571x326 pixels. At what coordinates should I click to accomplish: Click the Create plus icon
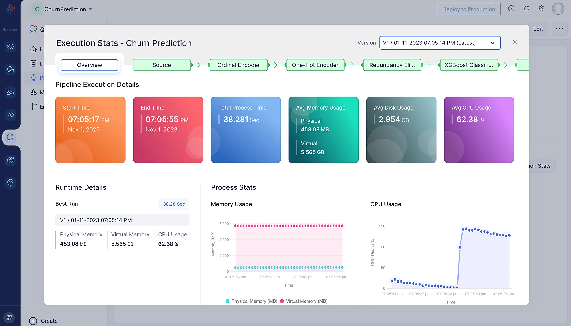point(33,321)
